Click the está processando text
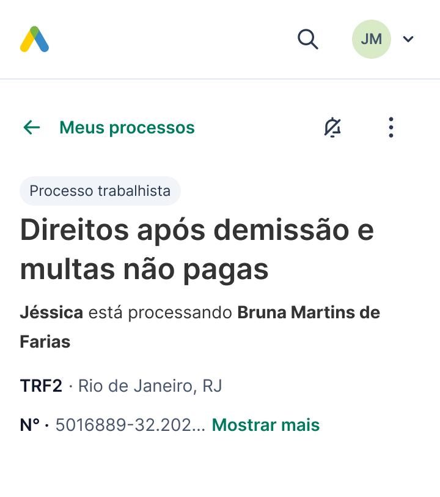The width and height of the screenshot is (440, 497). (x=160, y=313)
